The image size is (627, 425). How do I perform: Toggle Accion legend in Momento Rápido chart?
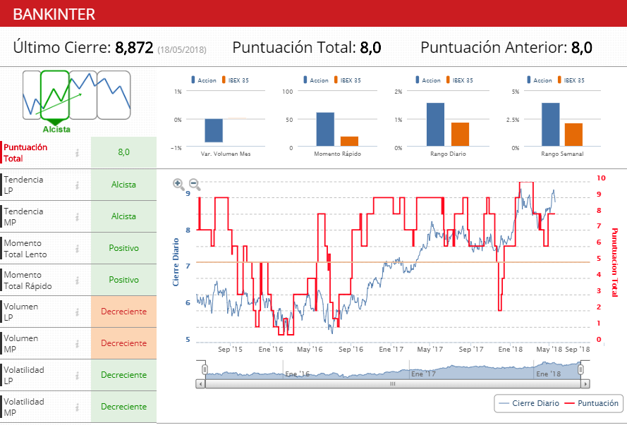tap(316, 80)
